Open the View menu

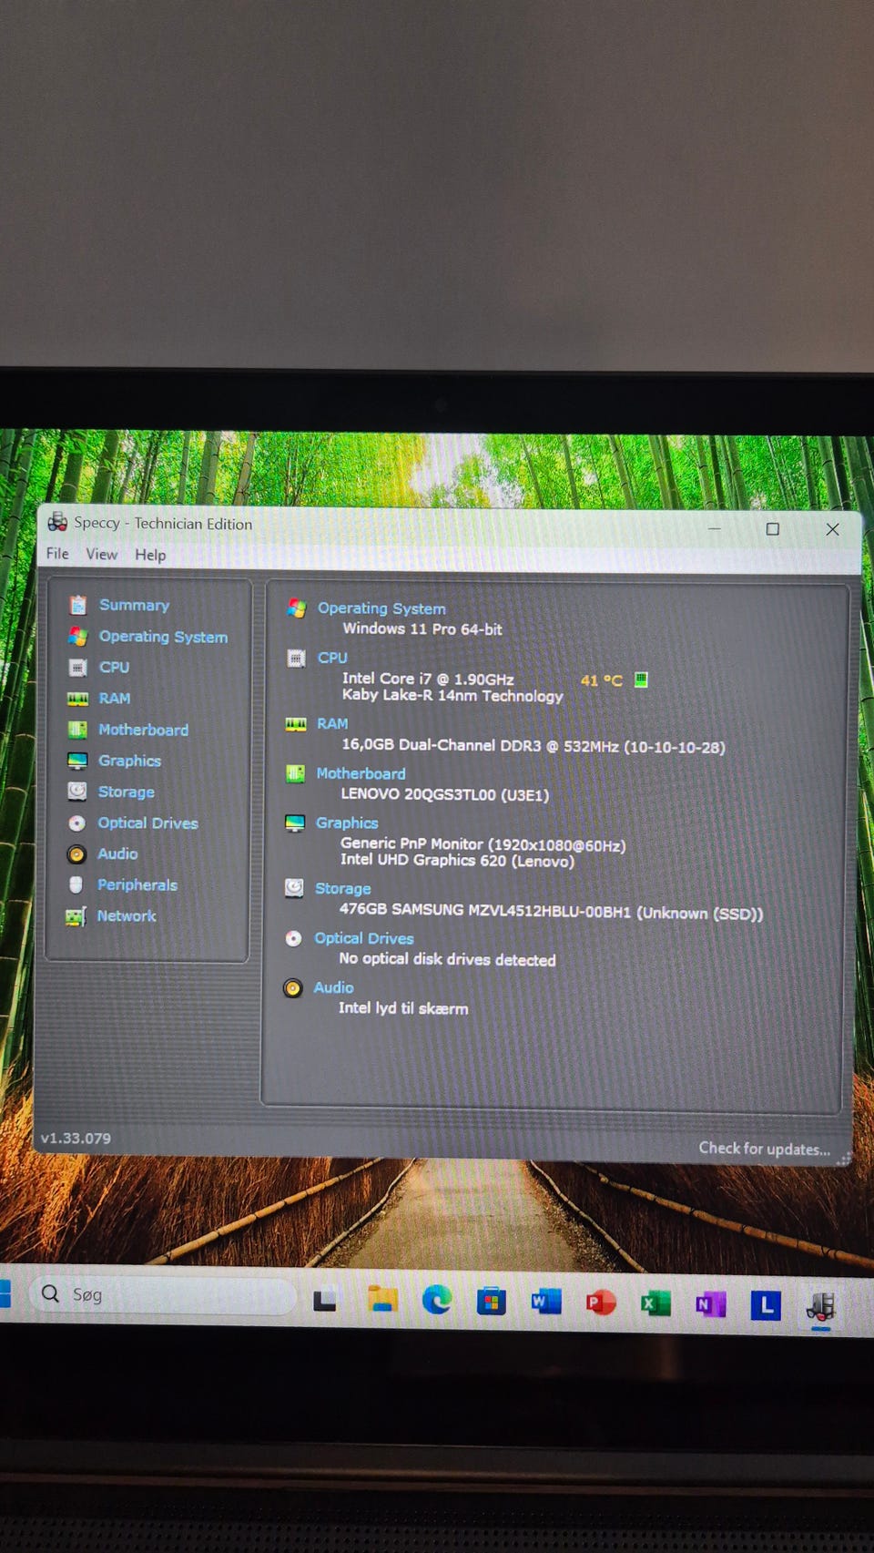[102, 554]
